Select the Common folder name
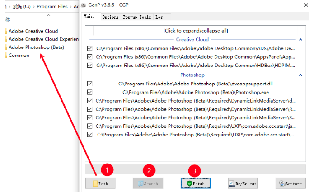This screenshot has height=192, width=309. click(19, 55)
